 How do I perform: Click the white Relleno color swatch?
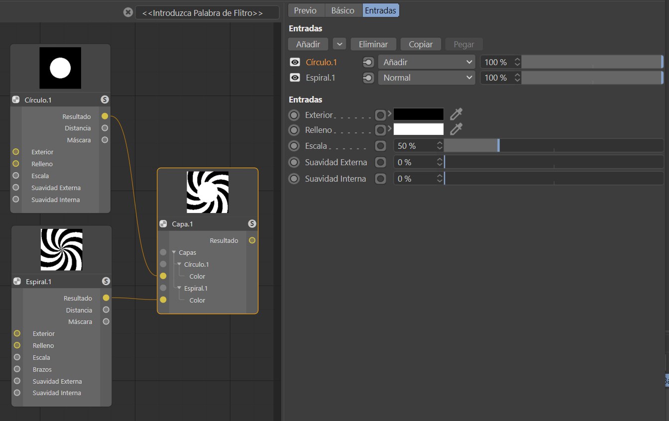(418, 129)
